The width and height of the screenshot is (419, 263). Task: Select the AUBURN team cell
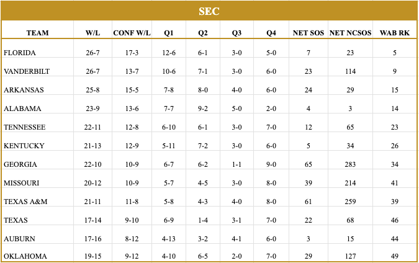tap(19, 239)
